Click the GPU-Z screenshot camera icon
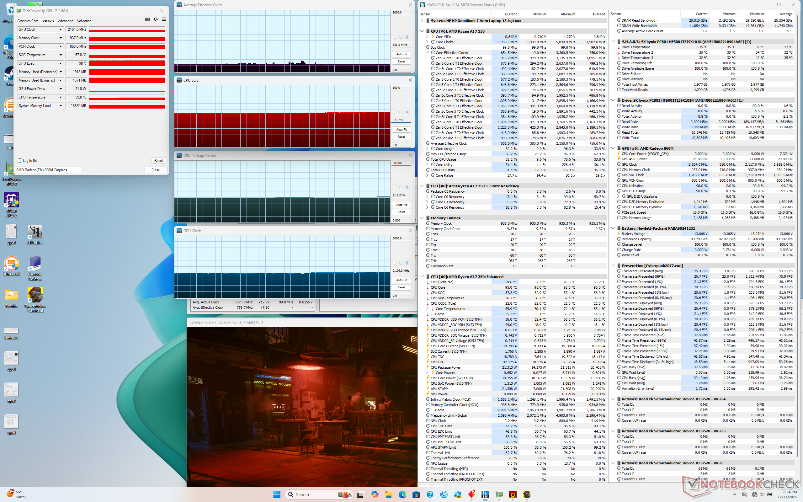This screenshot has width=803, height=502. point(148,19)
